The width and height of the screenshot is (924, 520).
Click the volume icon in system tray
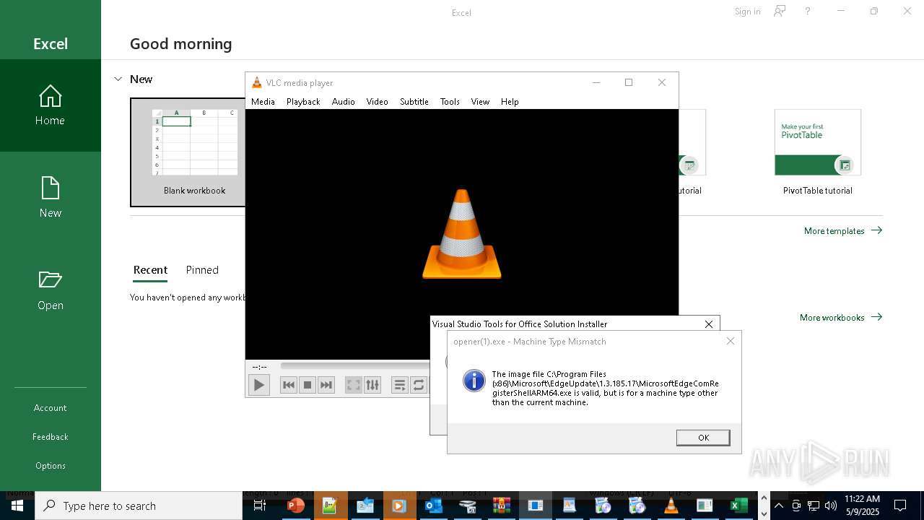click(831, 506)
